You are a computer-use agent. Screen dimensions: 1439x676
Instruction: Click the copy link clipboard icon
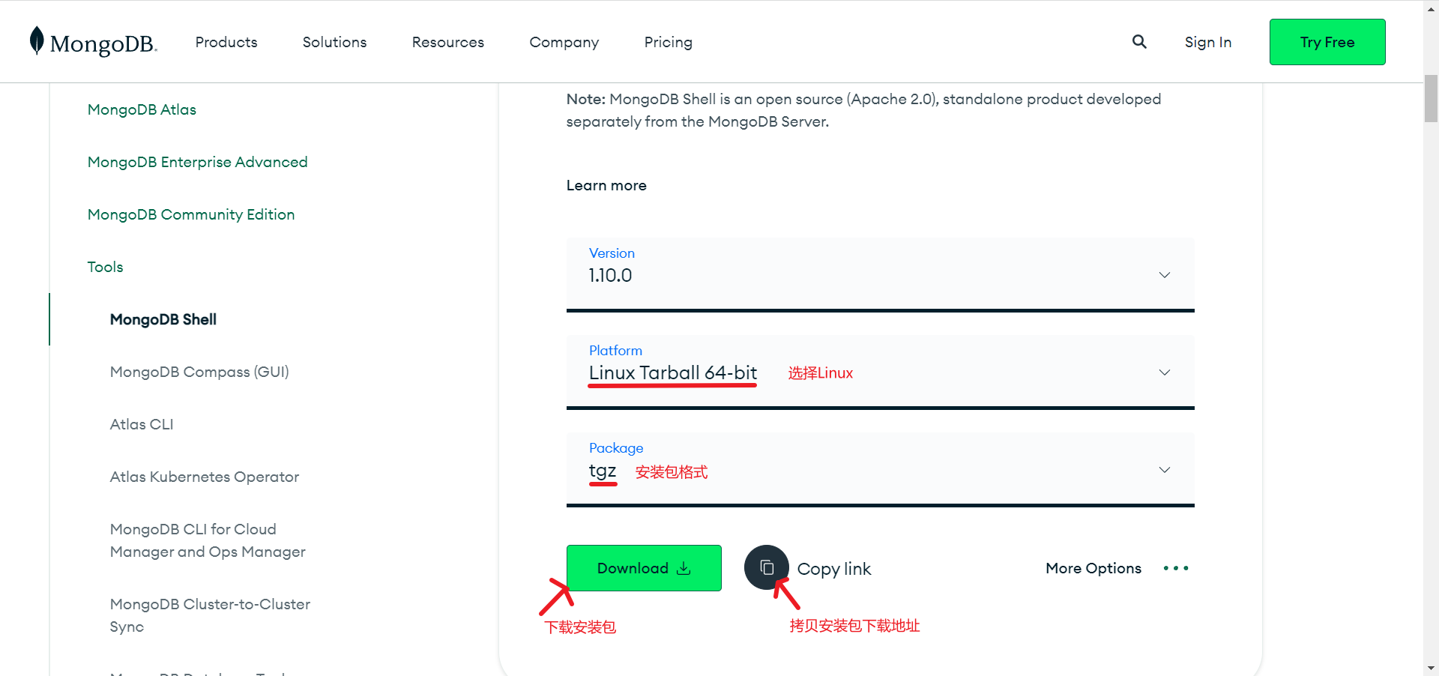(767, 567)
